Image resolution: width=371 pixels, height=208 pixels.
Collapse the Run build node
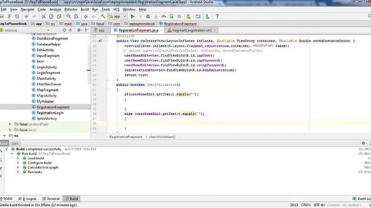coord(12,154)
